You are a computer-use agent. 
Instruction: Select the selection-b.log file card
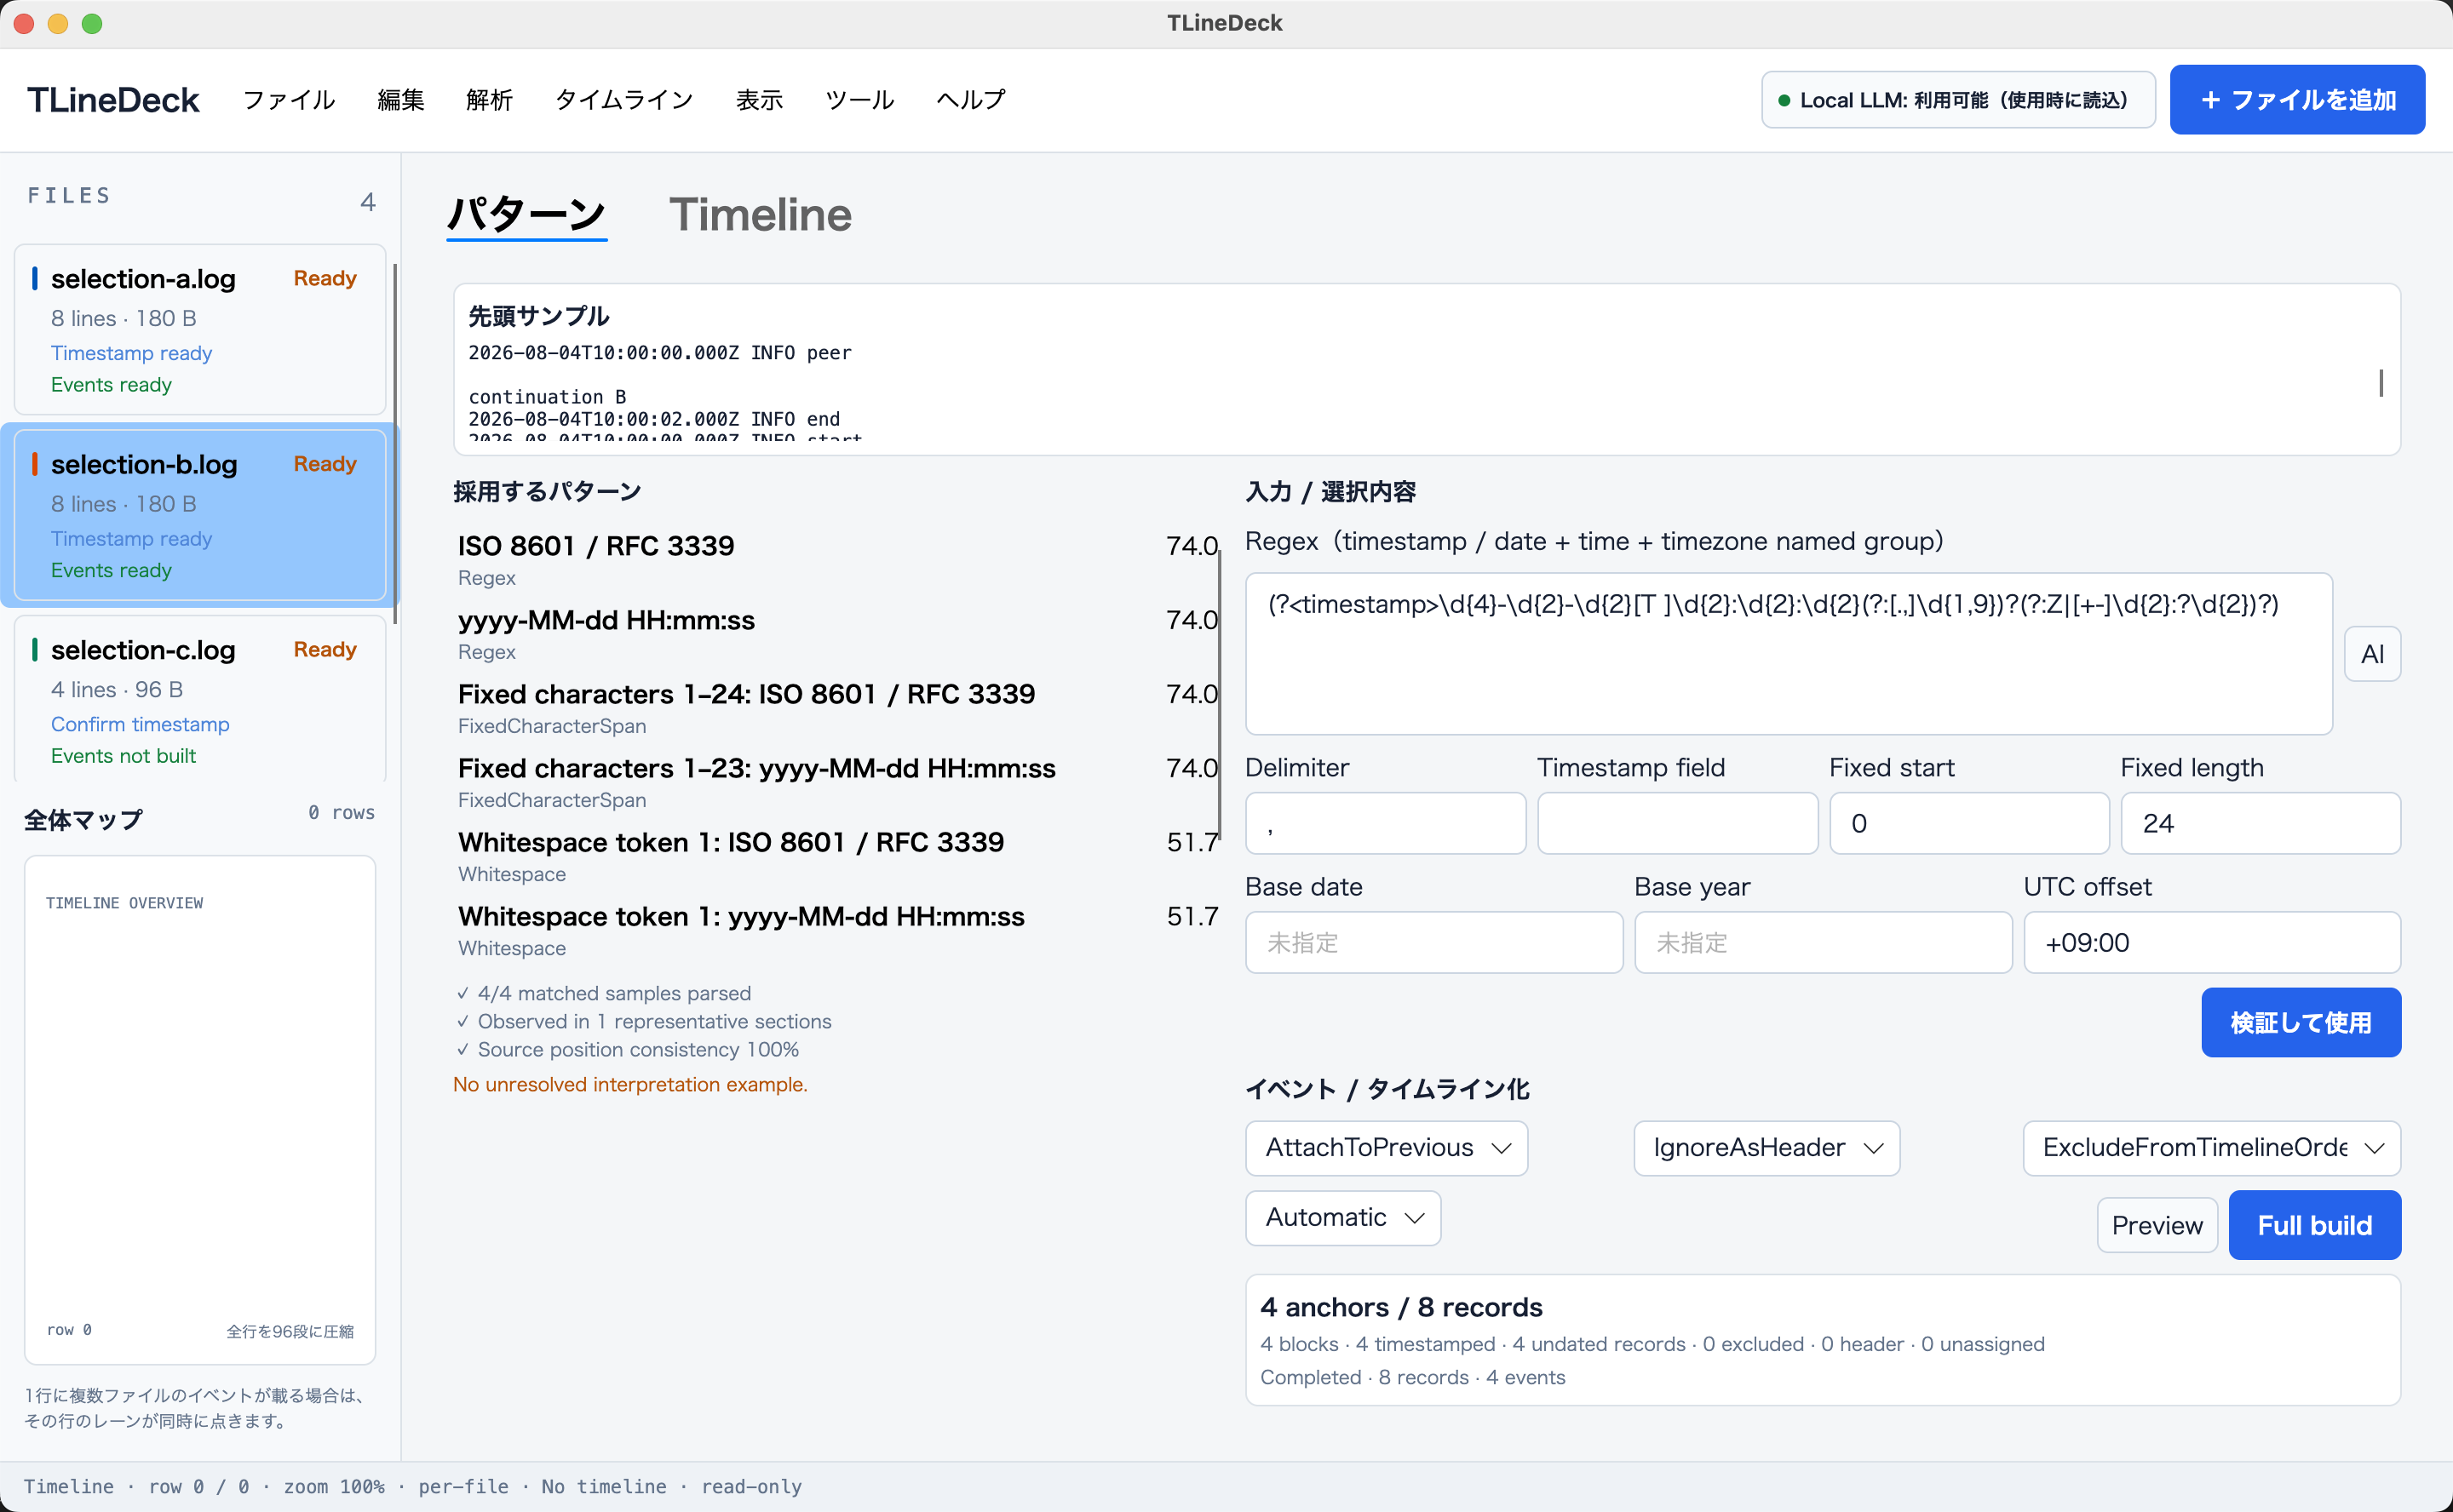(200, 515)
